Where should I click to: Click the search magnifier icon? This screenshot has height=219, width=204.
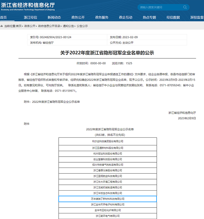coord(185,7)
